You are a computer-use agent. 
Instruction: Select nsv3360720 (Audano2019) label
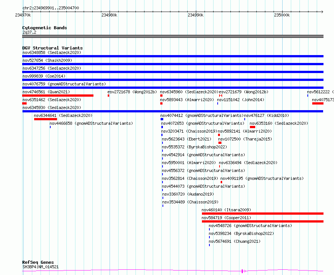click(x=188, y=194)
